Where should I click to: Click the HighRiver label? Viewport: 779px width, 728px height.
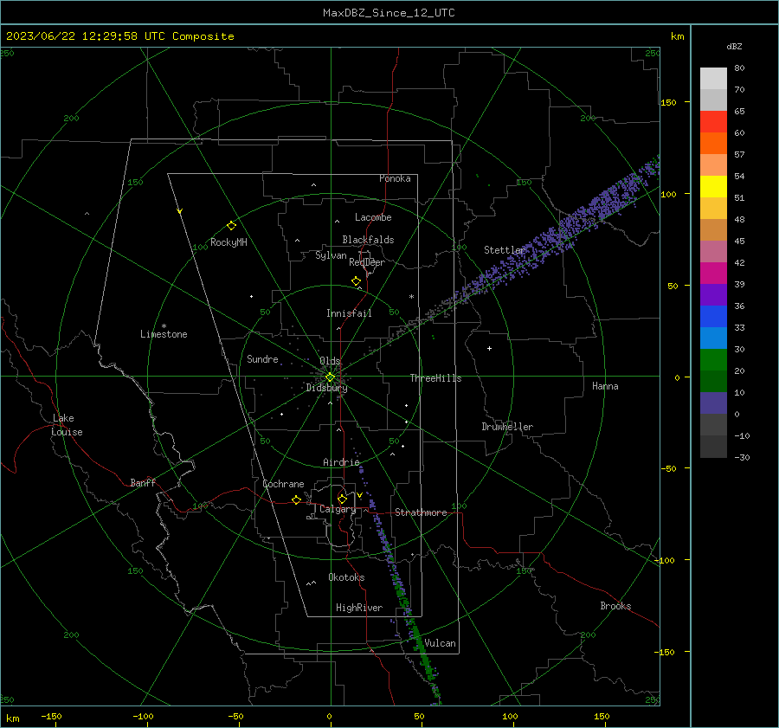pyautogui.click(x=359, y=609)
